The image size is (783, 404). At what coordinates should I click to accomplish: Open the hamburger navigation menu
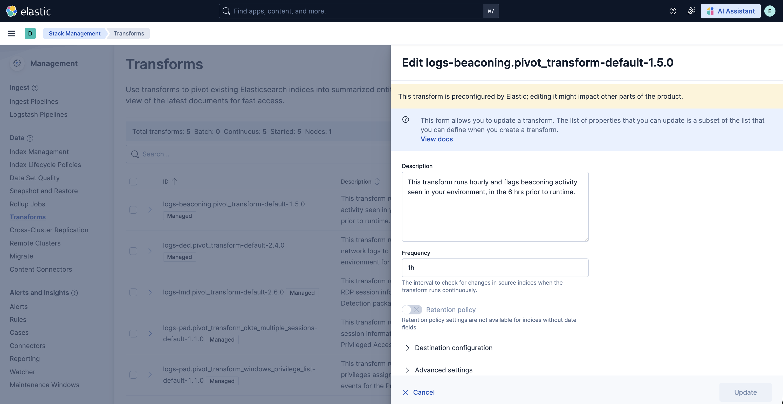(11, 33)
